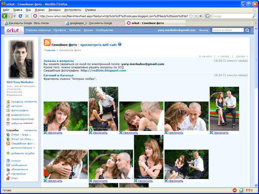Switch to Документы Google - Весь список tab

pyautogui.click(x=32, y=23)
